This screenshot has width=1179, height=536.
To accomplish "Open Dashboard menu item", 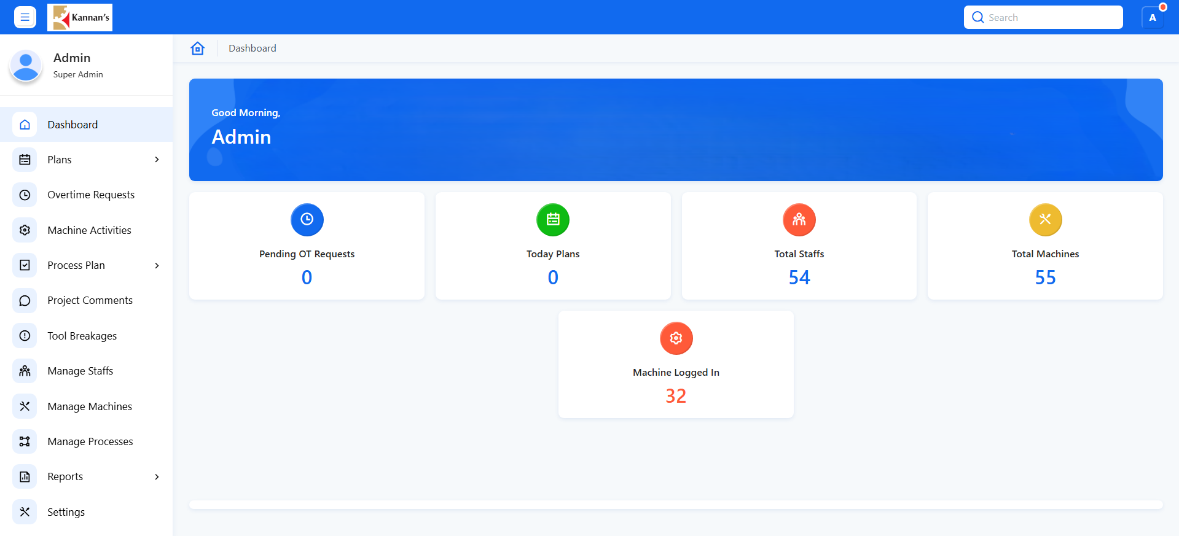I will coord(86,125).
